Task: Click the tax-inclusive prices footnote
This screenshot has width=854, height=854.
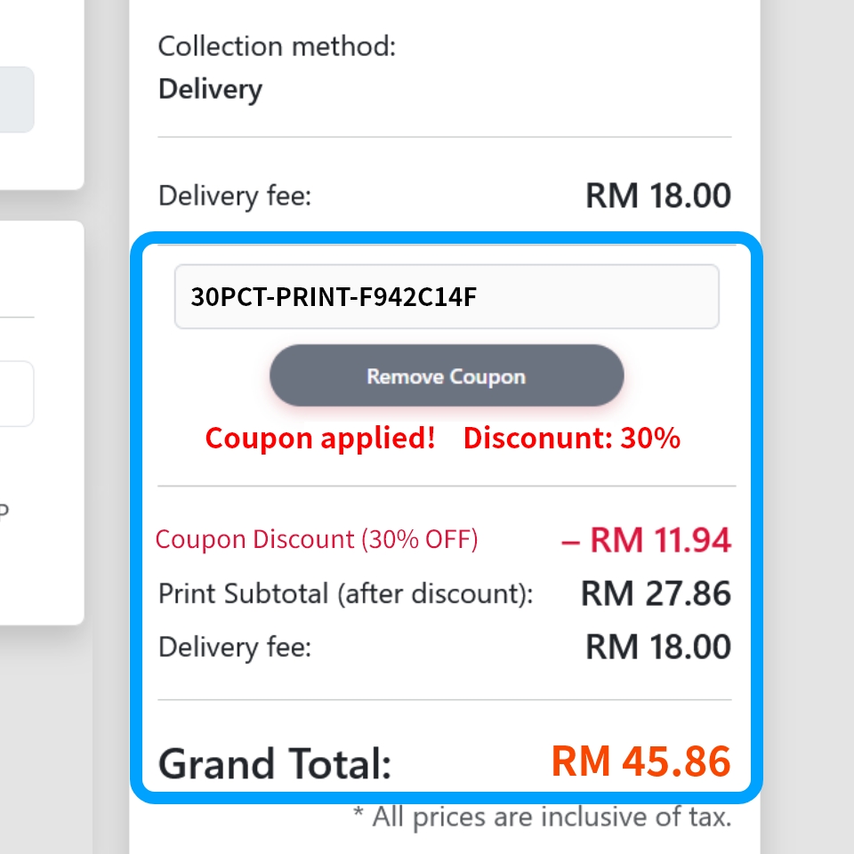Action: (x=542, y=817)
